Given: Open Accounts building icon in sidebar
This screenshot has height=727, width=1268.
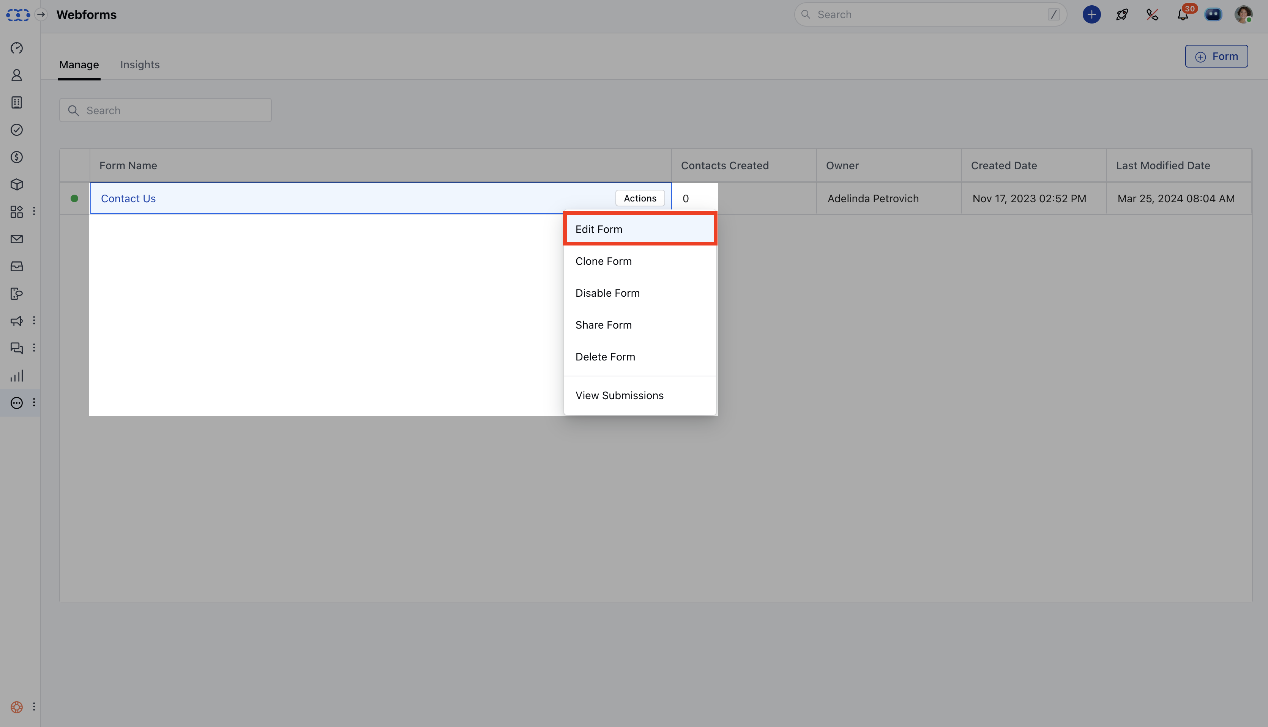Looking at the screenshot, I should (16, 102).
